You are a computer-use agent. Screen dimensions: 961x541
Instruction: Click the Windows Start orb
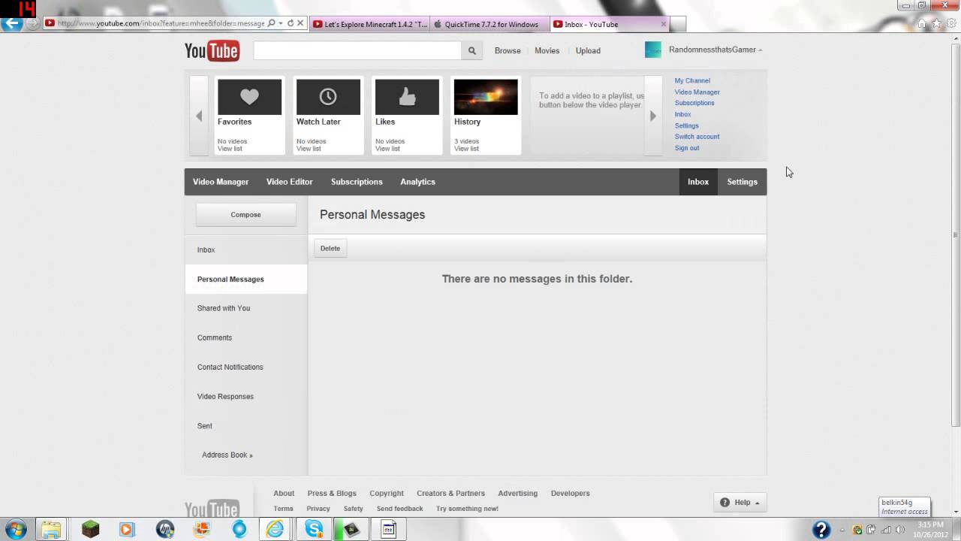pos(15,529)
